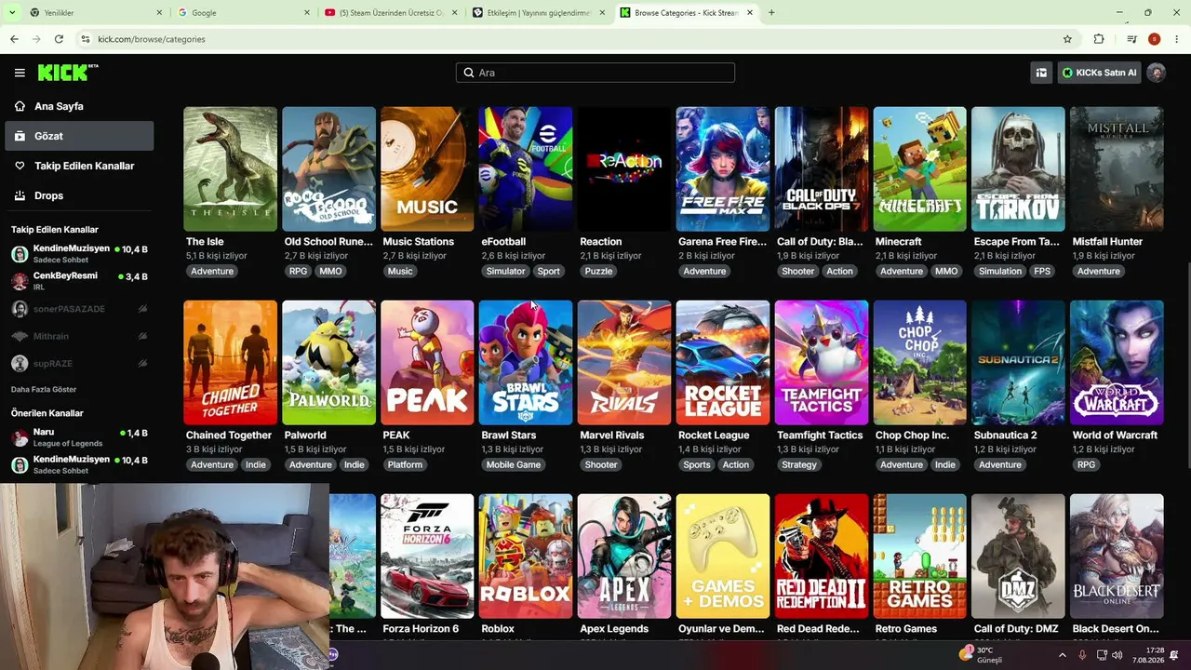
Task: Open the recommended channel Naru
Action: [x=79, y=436]
